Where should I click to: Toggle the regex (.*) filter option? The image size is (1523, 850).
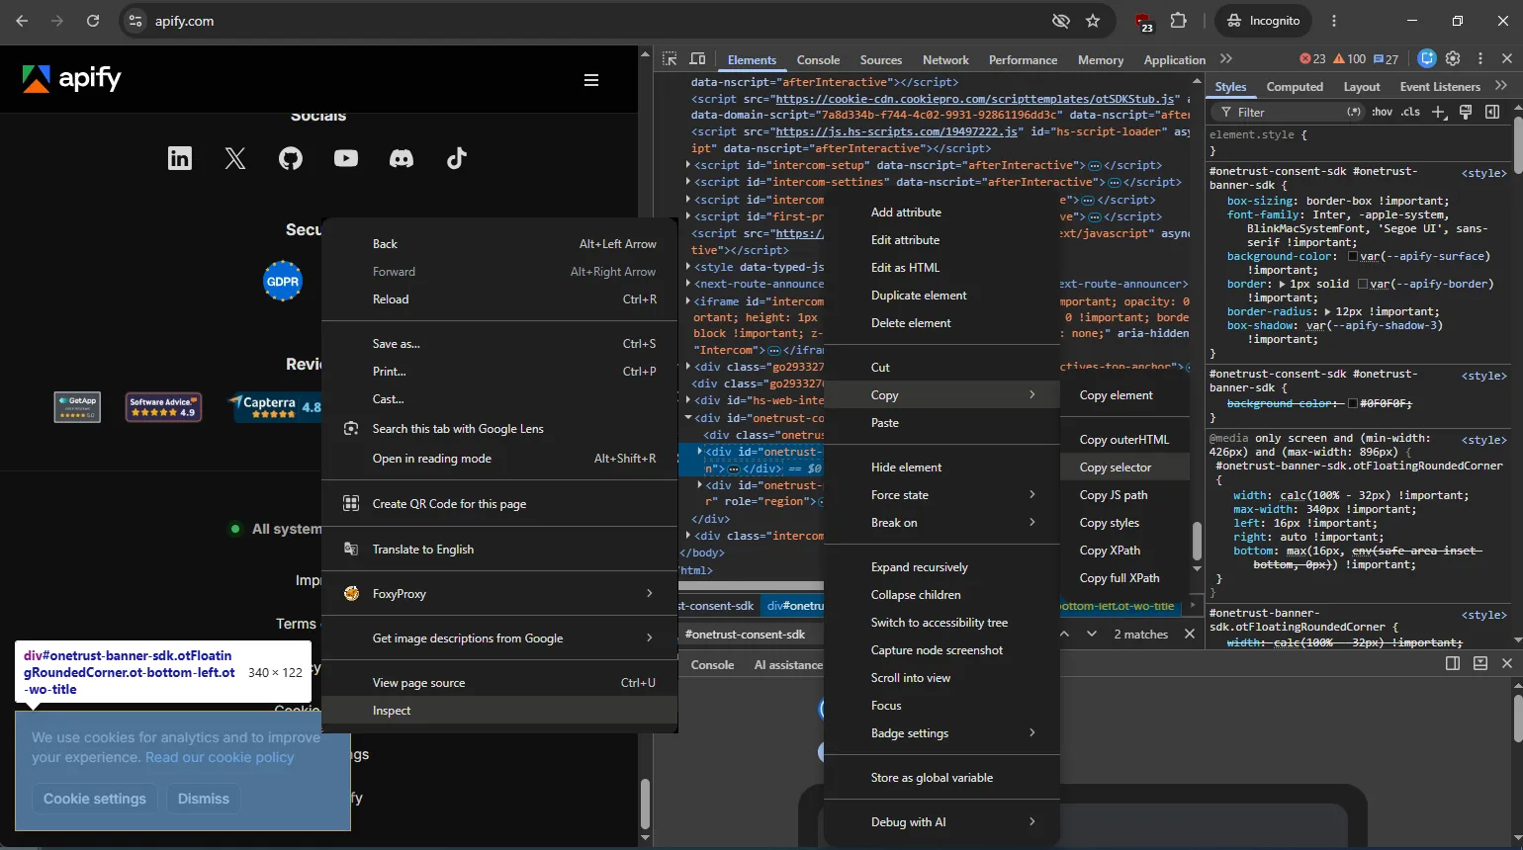1354,112
